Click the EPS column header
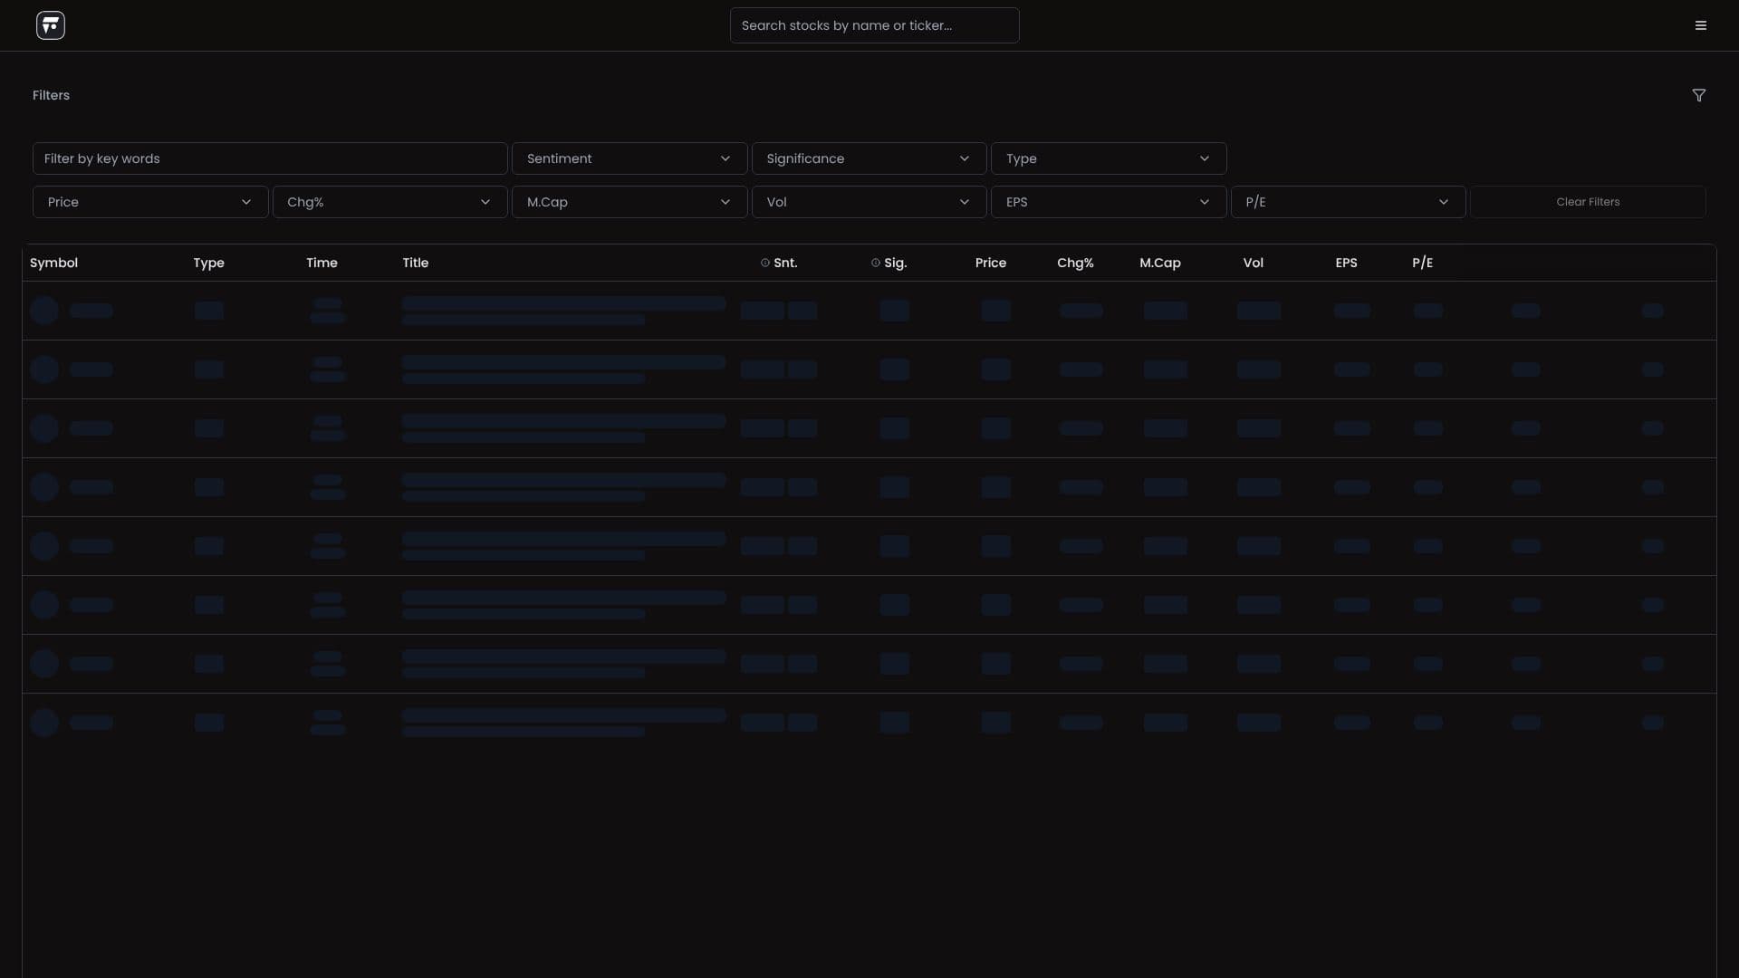This screenshot has width=1739, height=978. (x=1346, y=263)
